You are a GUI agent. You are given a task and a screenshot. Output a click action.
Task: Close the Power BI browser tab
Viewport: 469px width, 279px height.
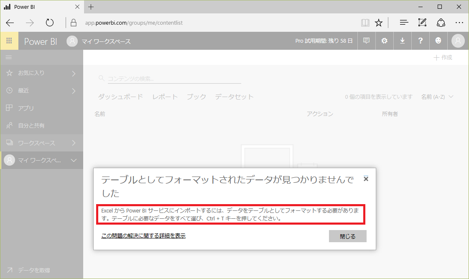tap(77, 7)
